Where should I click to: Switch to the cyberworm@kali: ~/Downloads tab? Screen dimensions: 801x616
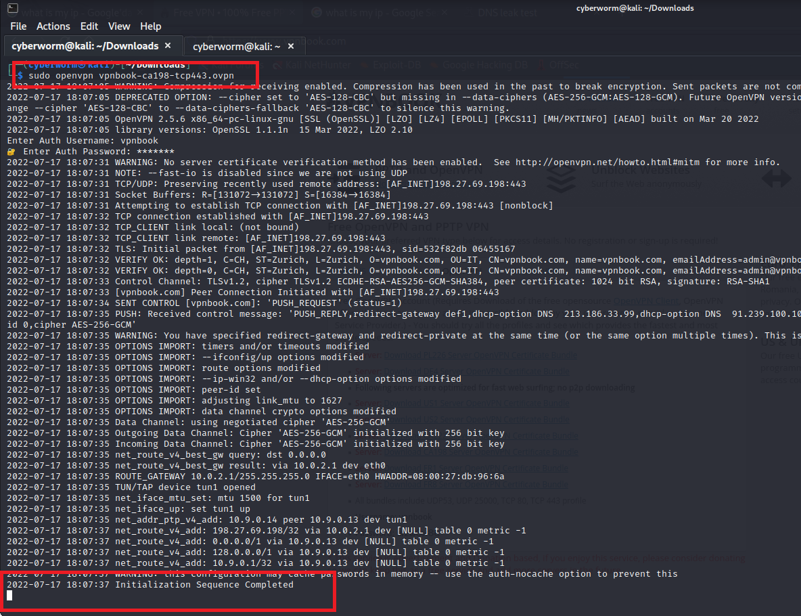85,46
